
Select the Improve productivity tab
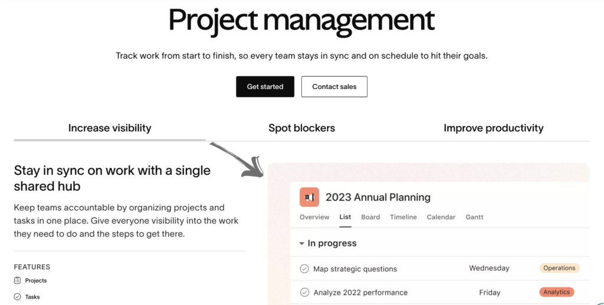[494, 128]
